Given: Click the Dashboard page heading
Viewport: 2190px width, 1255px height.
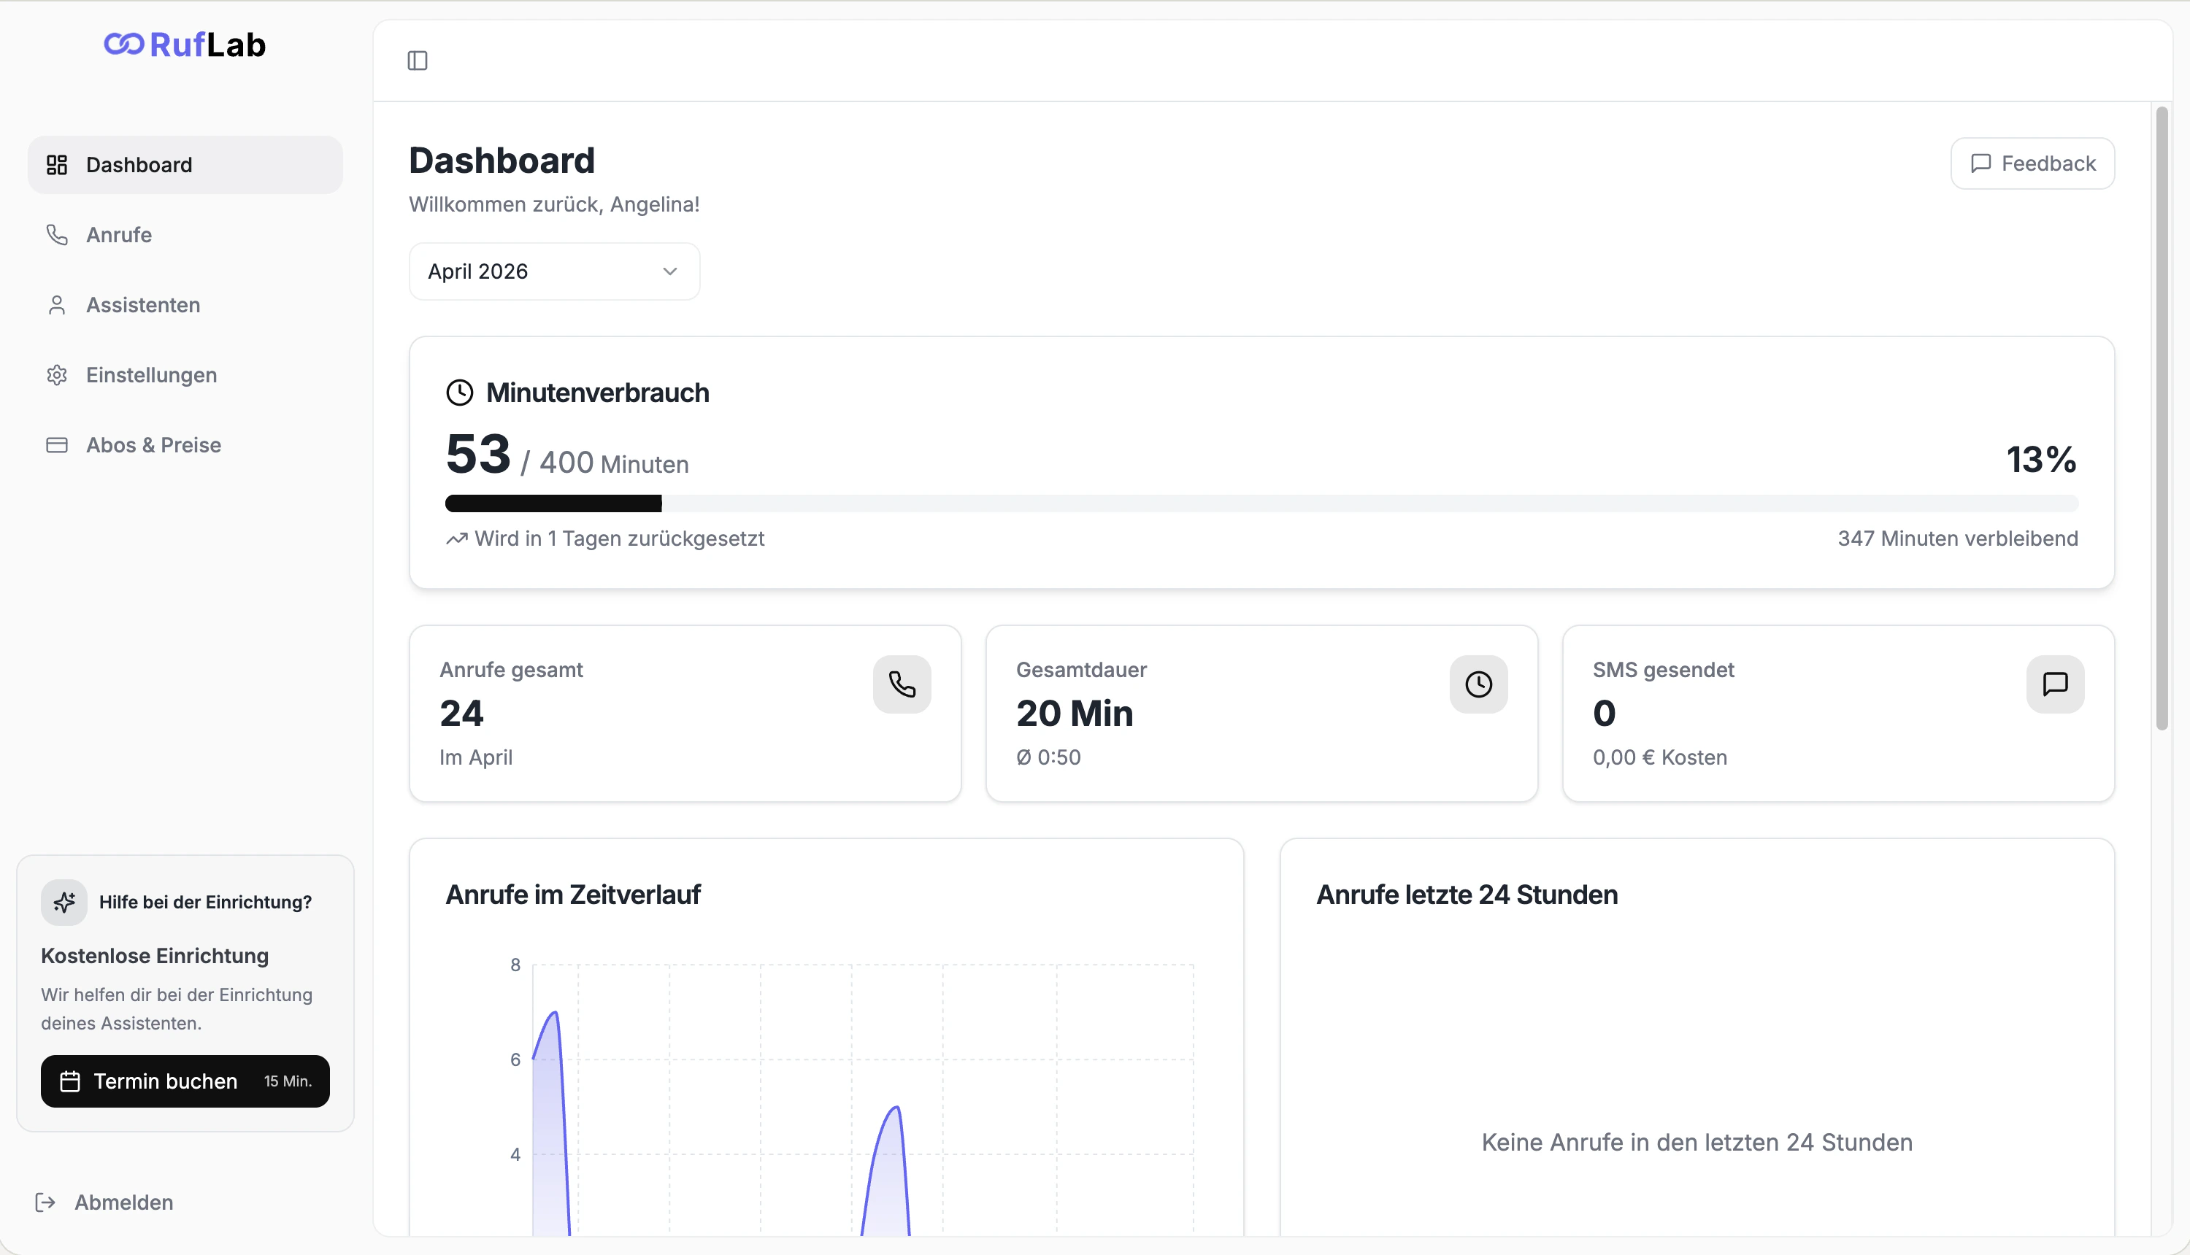Looking at the screenshot, I should (502, 161).
